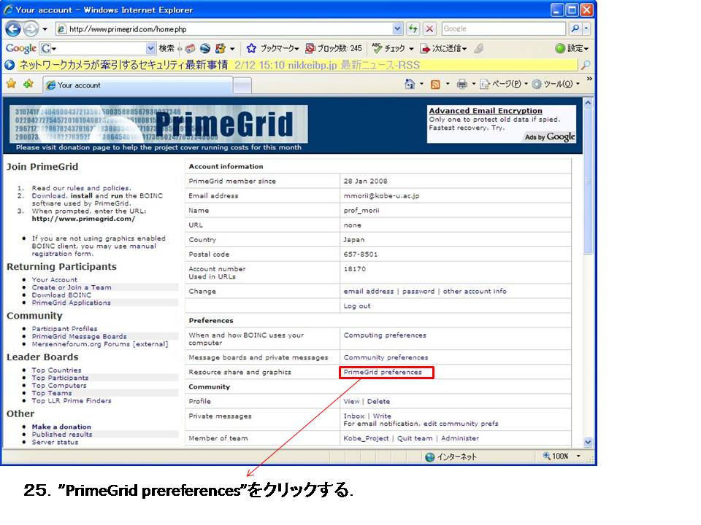Click the Add to Favorites star icon
The width and height of the screenshot is (701, 525).
pyautogui.click(x=28, y=84)
